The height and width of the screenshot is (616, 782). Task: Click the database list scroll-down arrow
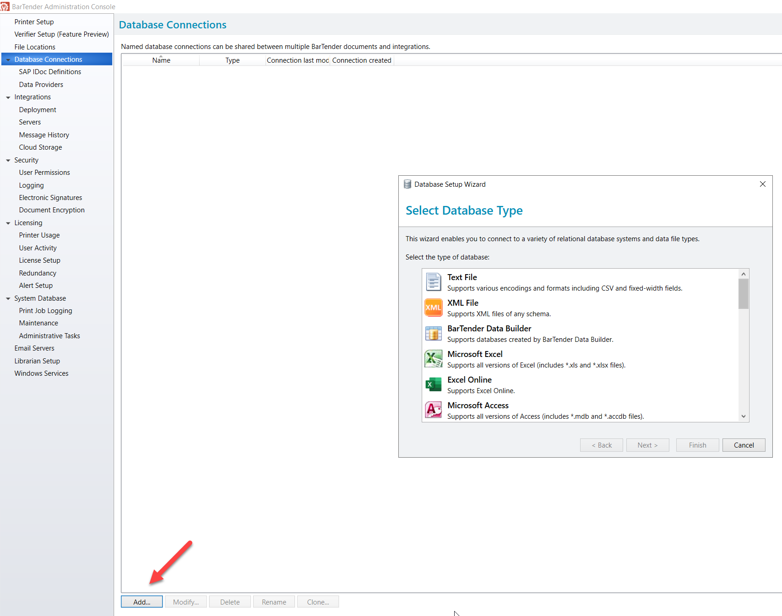pyautogui.click(x=744, y=416)
